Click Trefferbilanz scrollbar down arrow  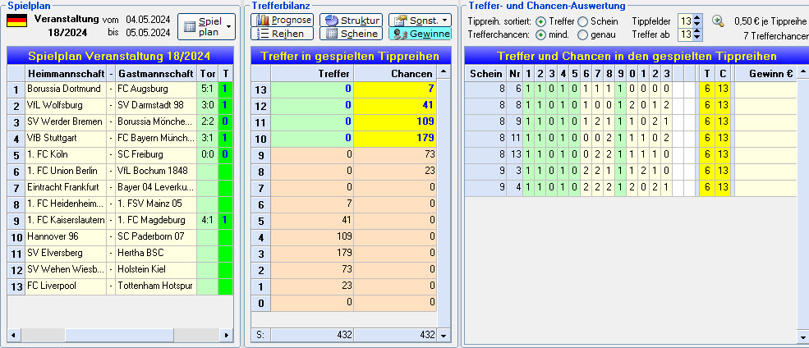[444, 335]
